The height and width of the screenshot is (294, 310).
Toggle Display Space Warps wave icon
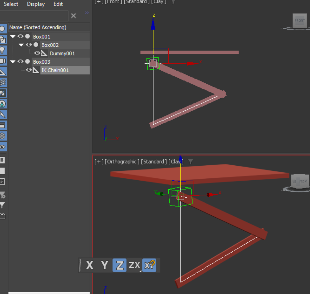tap(3, 83)
